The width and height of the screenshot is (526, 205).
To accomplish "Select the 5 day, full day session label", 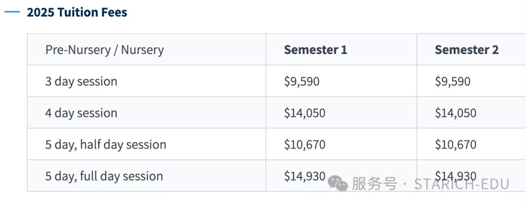I will coord(104,176).
